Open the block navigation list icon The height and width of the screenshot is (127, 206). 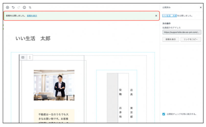[30, 8]
